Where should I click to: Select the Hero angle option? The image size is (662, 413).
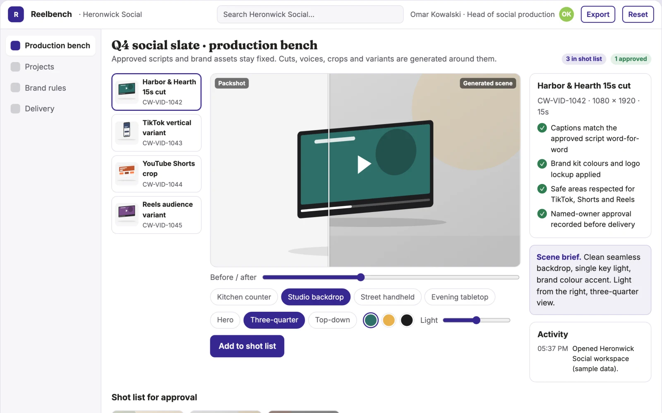[x=225, y=320]
